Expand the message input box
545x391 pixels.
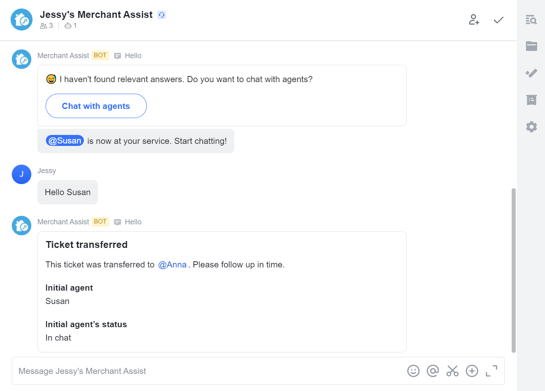coord(491,371)
